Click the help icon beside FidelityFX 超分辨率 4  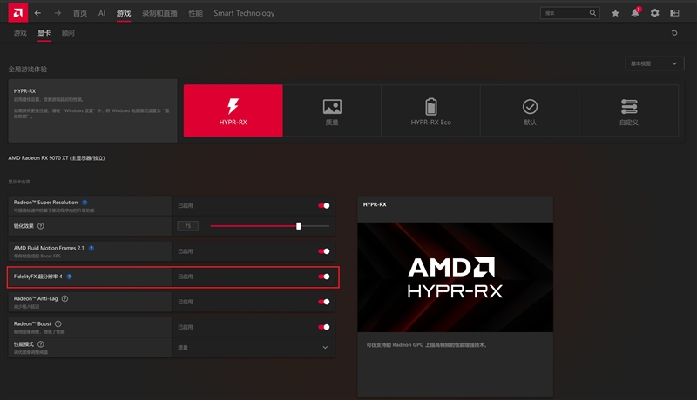click(x=70, y=277)
